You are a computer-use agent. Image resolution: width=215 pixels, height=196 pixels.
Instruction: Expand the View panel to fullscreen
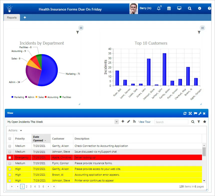click(190, 114)
